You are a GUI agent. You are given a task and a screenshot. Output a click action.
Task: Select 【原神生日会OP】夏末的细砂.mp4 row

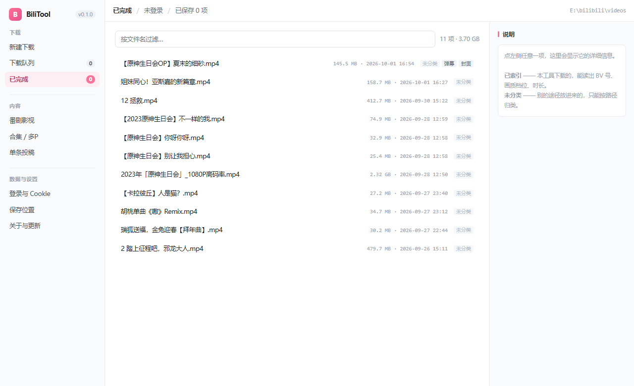[x=296, y=63]
